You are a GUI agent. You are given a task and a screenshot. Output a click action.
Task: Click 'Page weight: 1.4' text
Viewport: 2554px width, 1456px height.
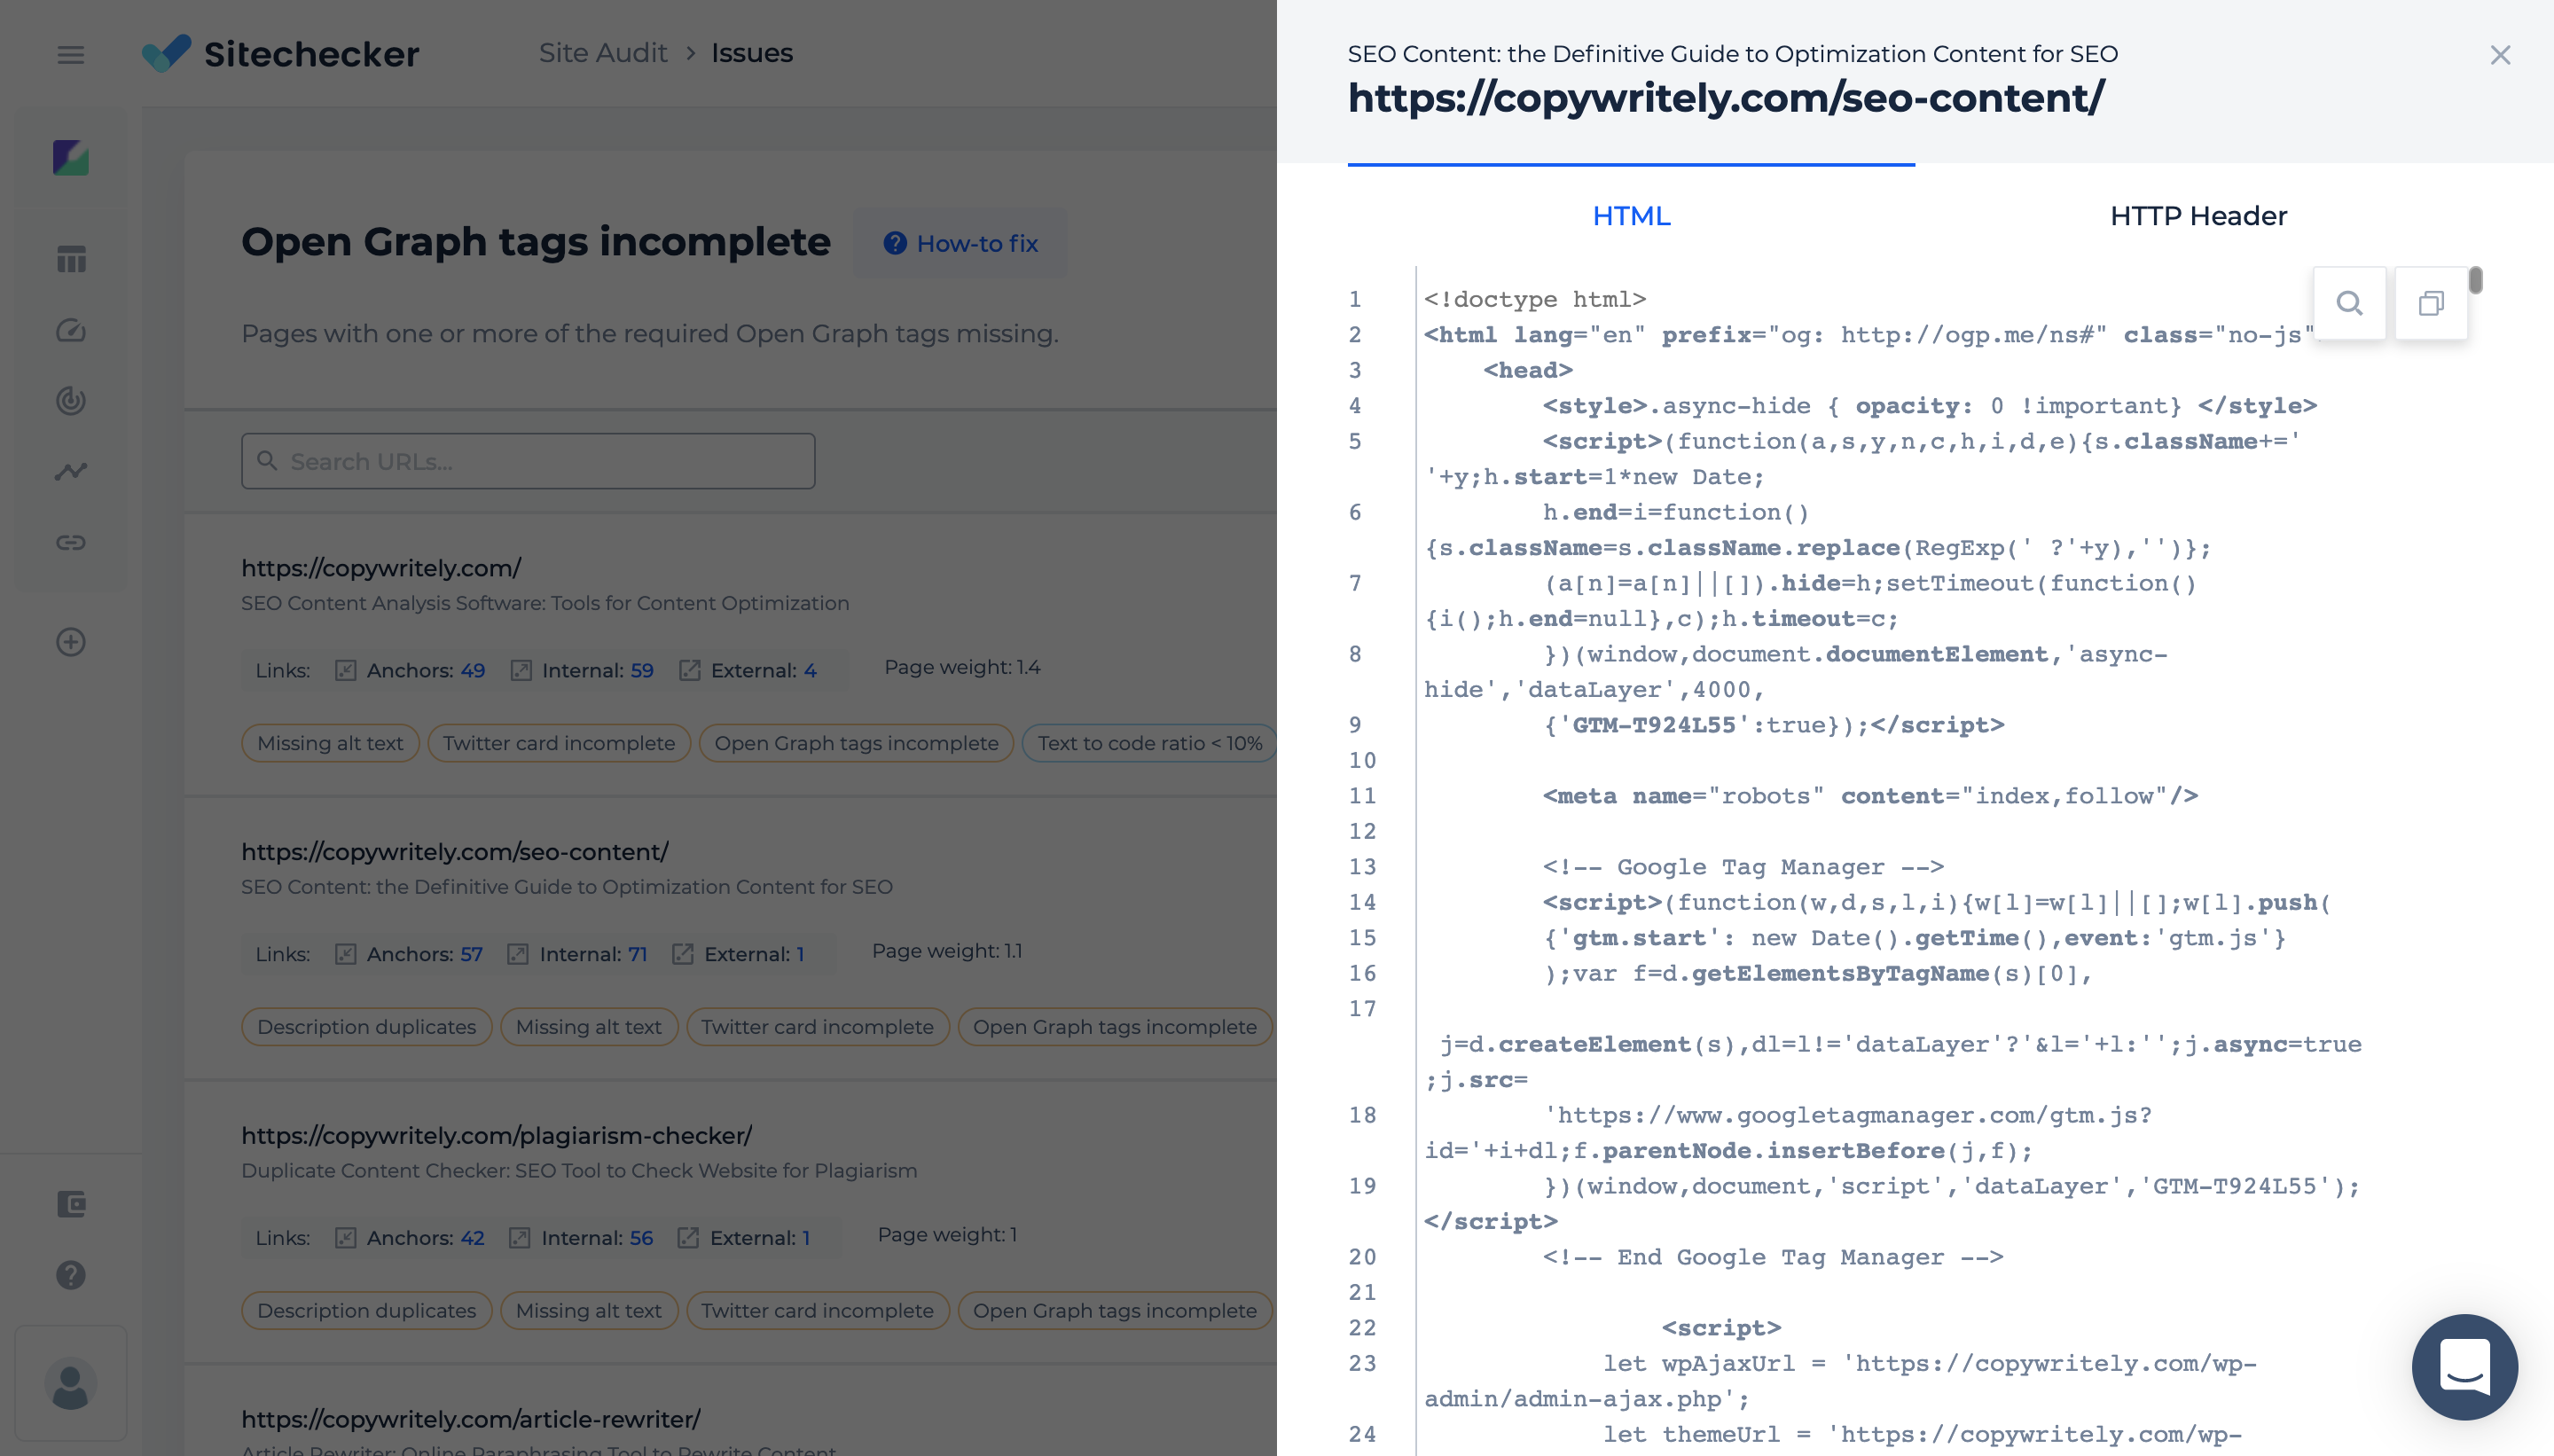coord(962,667)
